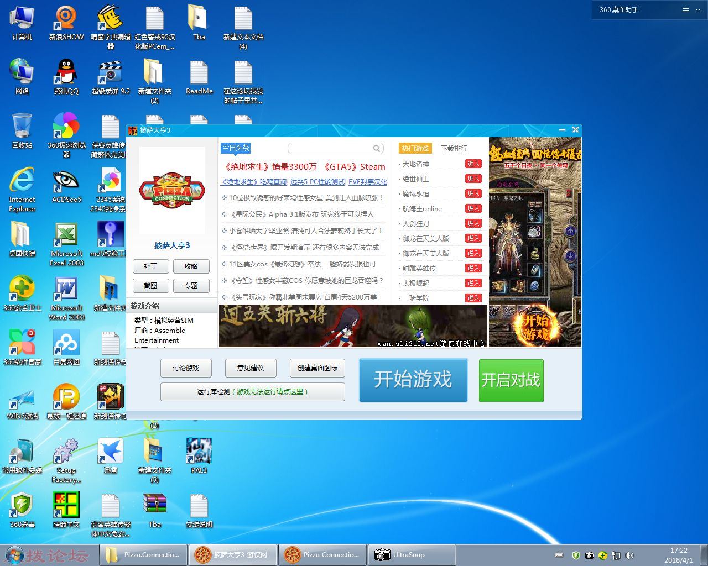Screen dimensions: 708x566
Task: Select the ReadMe text file
Action: (199, 77)
